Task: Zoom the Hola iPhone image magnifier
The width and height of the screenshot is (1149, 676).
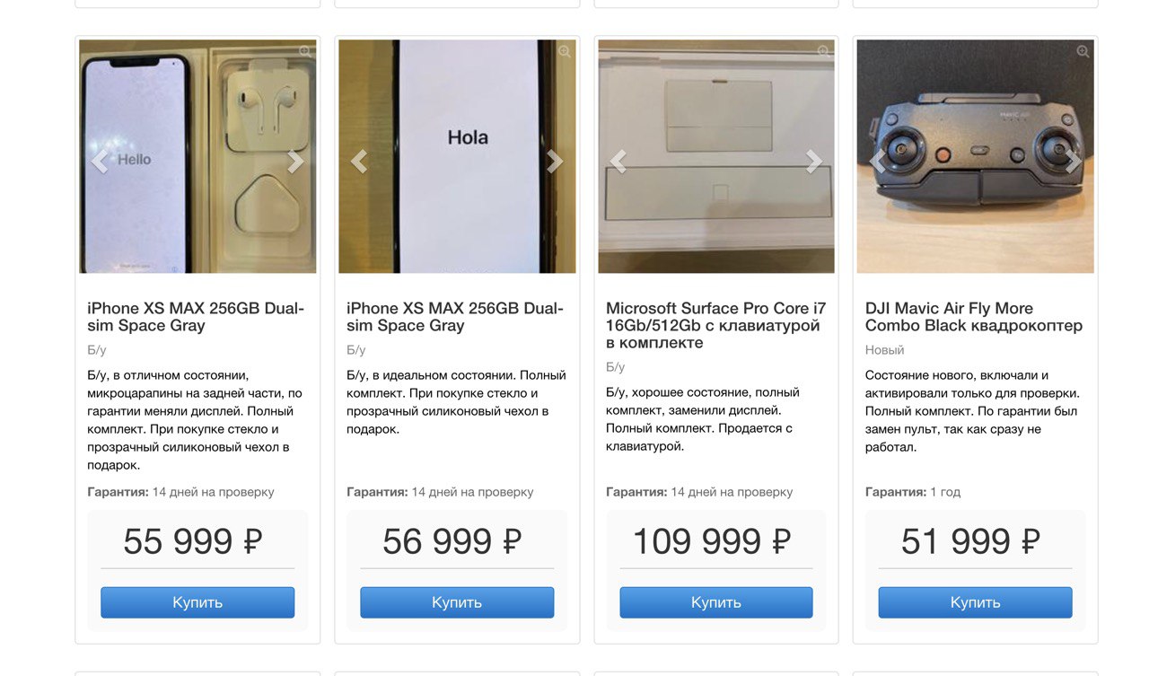Action: 565,52
